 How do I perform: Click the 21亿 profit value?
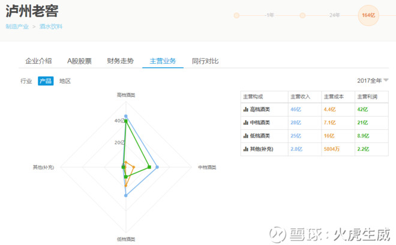(x=362, y=122)
